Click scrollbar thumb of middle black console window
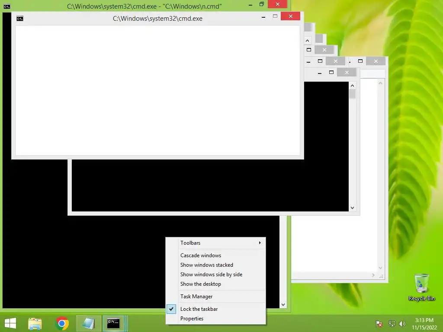The width and height of the screenshot is (443, 332). pyautogui.click(x=352, y=94)
